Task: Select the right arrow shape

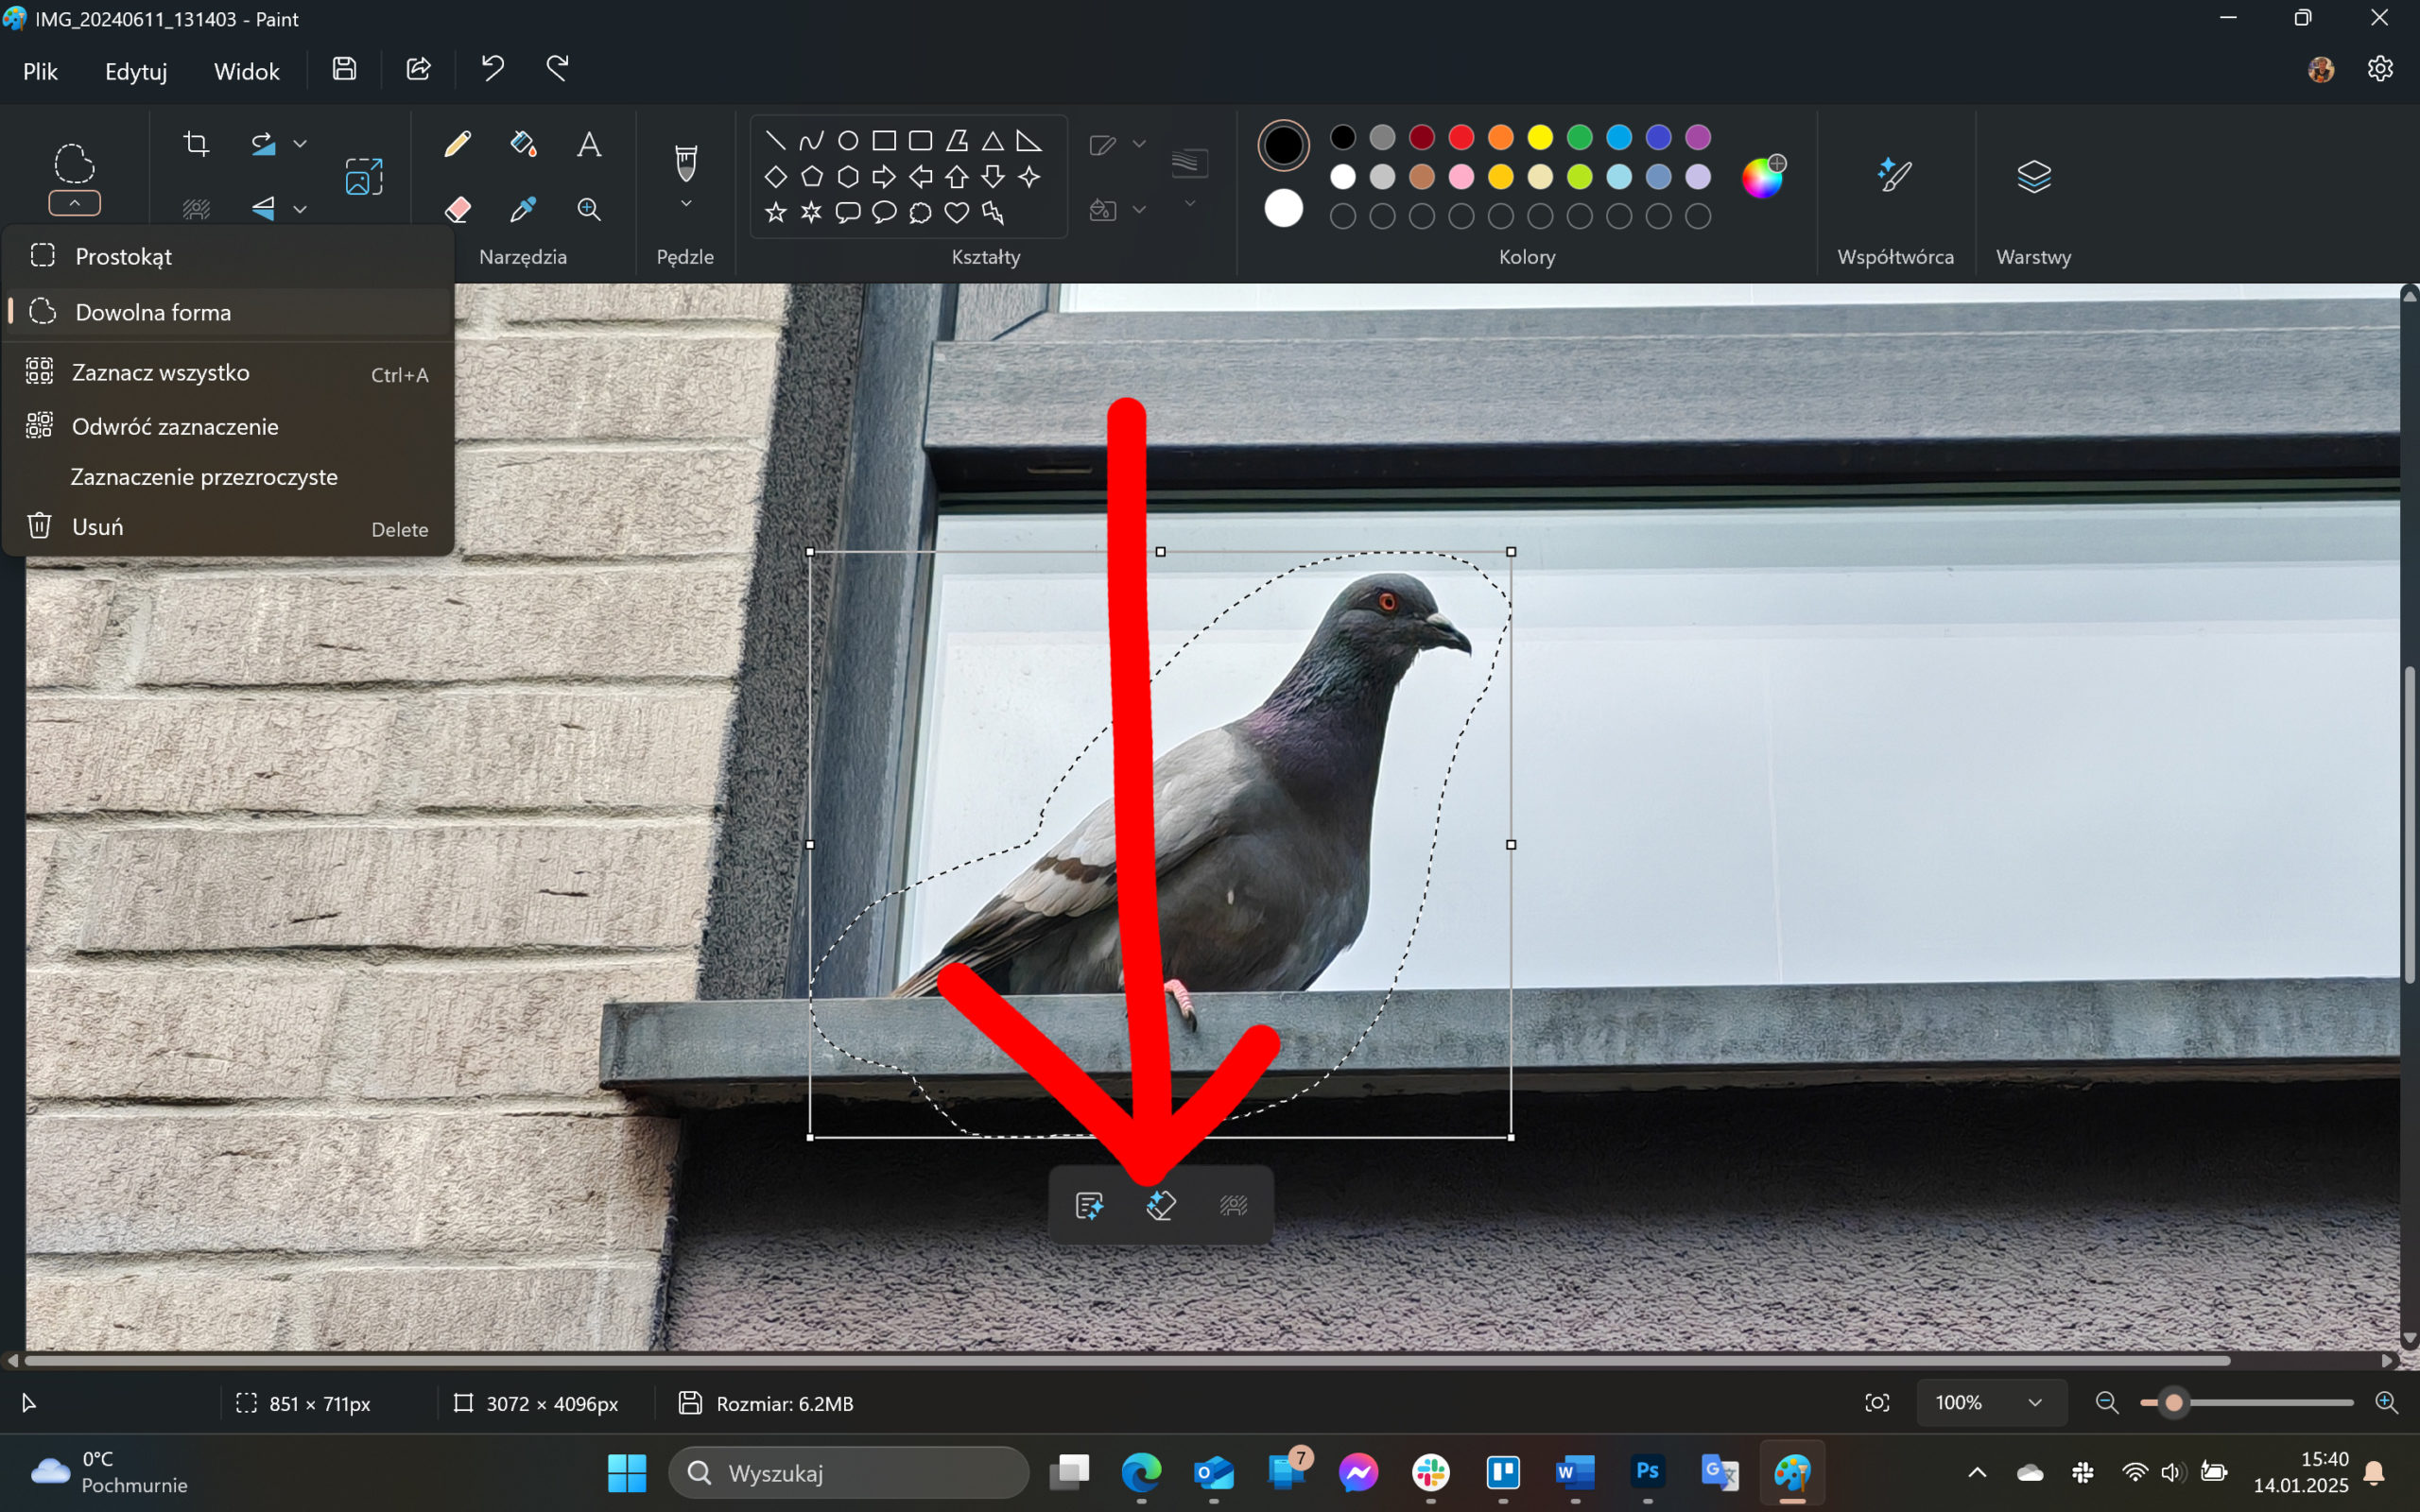Action: [x=884, y=177]
